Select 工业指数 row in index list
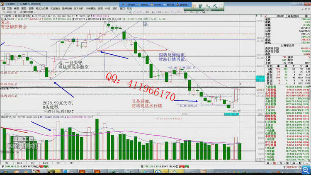The width and height of the screenshot is (311, 175). click(287, 92)
